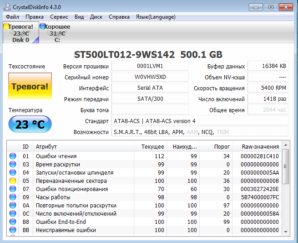
Task: Select the Неисправимые ошибки attribute text
Action: [66, 230]
